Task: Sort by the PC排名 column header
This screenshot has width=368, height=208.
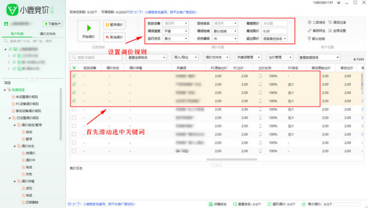Action: coord(293,68)
